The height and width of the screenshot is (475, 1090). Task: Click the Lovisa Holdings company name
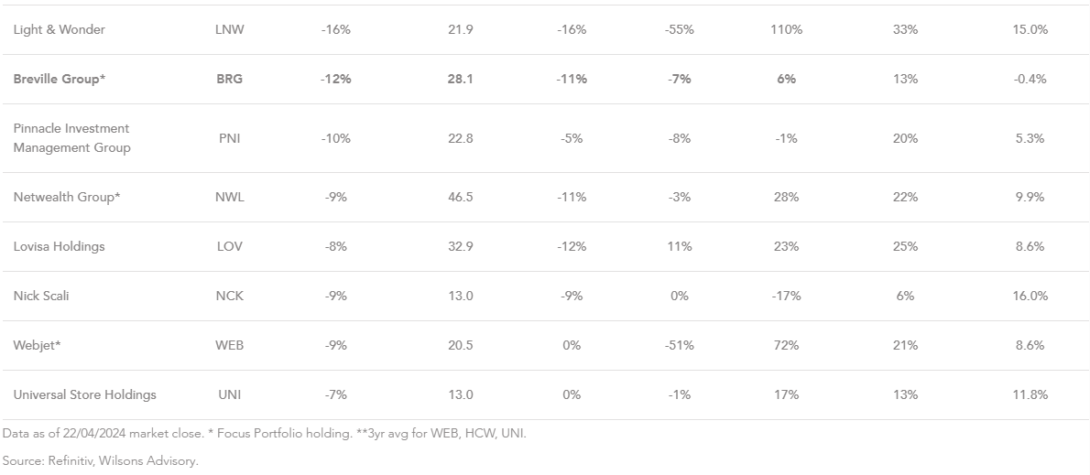tap(60, 246)
